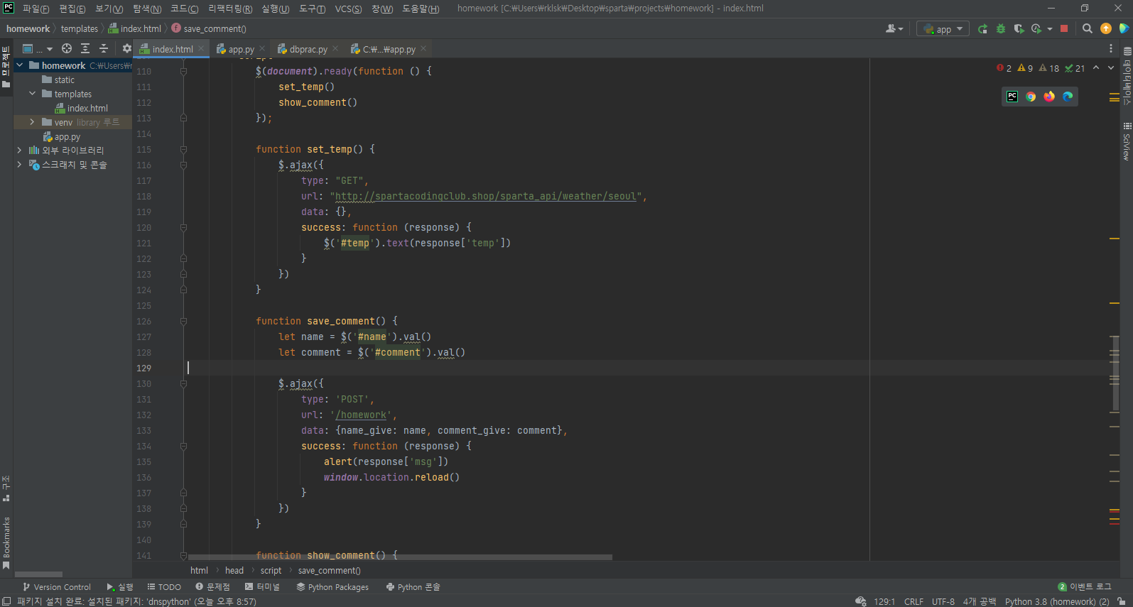
Task: Click errors count indicator showing 2
Action: (x=1004, y=68)
